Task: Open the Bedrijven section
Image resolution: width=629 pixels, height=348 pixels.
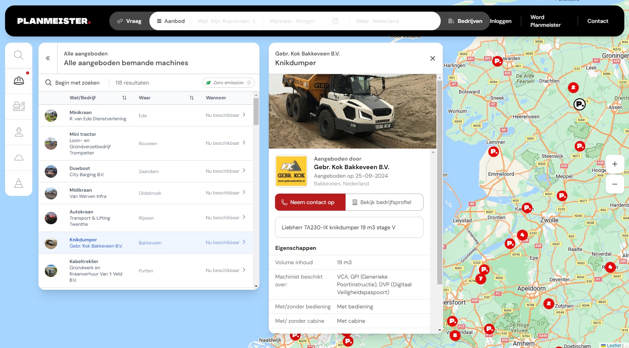Action: 465,21
